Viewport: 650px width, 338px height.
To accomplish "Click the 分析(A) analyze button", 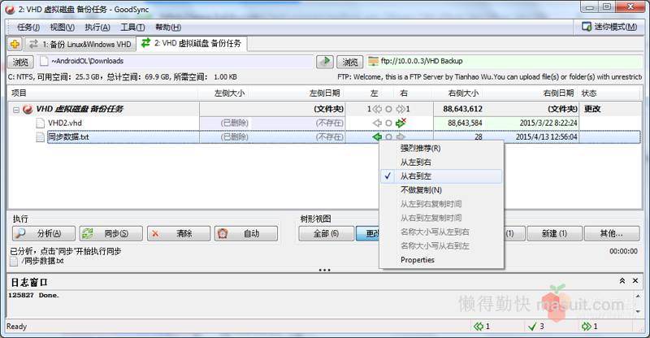I will (44, 233).
